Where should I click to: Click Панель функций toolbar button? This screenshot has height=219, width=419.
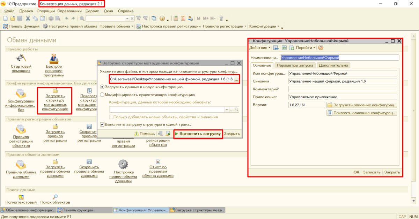click(21, 26)
